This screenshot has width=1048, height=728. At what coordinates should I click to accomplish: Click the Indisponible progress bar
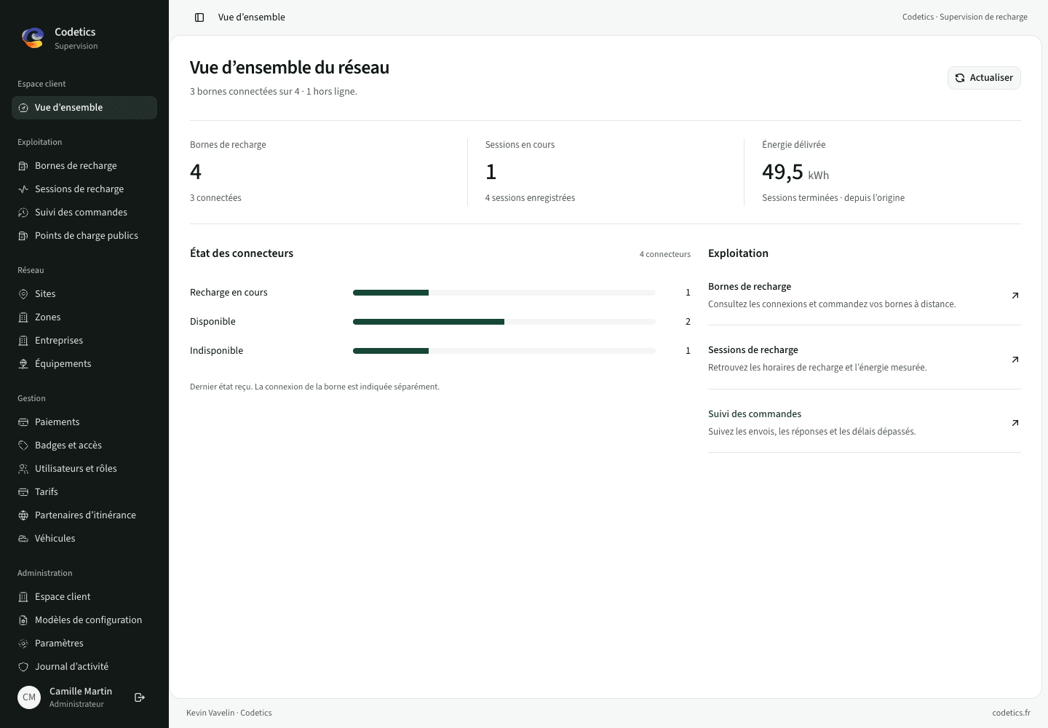(x=504, y=351)
